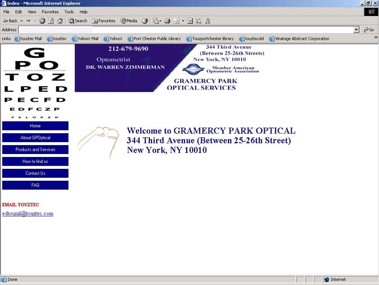Viewport: 379px width, 285px height.
Task: Open the Media pane in the toolbar
Action: click(x=129, y=21)
